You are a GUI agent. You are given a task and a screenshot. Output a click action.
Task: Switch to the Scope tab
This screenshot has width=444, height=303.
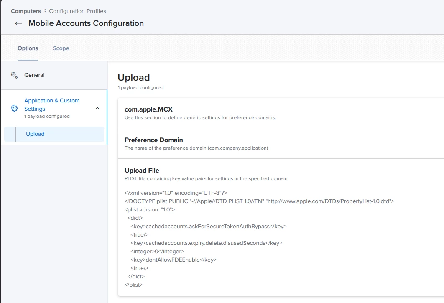pyautogui.click(x=61, y=48)
